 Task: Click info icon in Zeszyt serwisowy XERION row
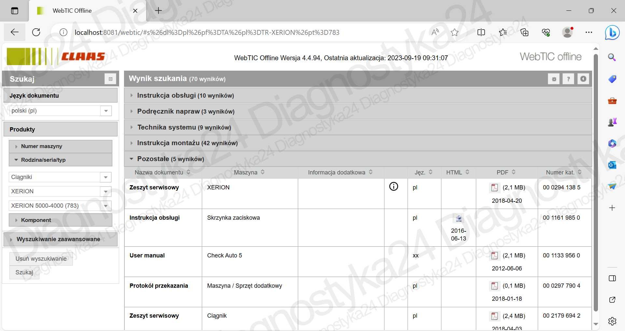pos(394,186)
